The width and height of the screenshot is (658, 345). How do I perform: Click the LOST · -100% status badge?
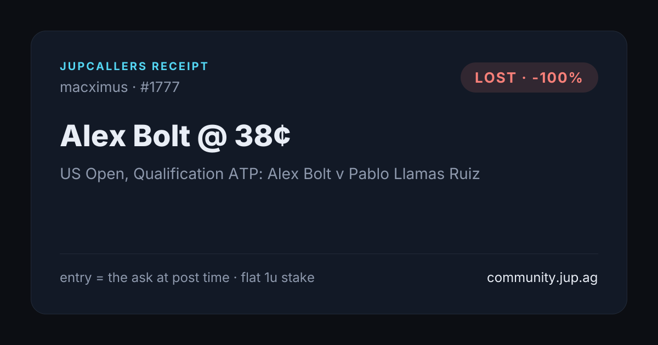529,78
